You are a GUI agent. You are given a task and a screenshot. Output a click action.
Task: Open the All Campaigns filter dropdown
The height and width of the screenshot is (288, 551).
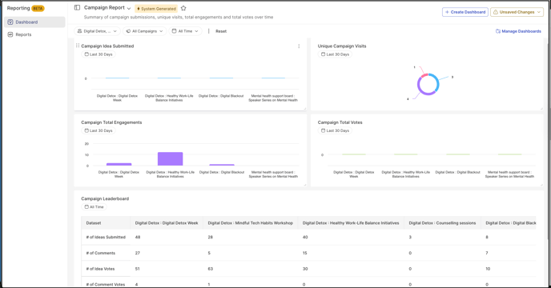[144, 31]
